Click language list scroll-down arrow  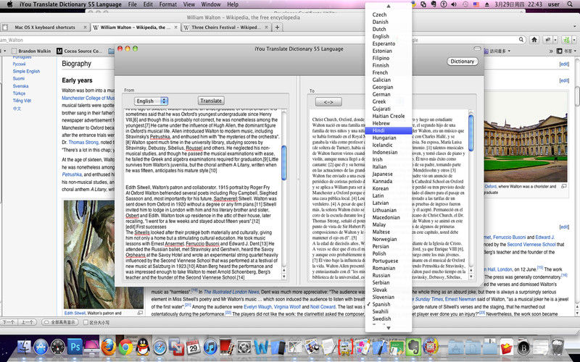tap(389, 328)
